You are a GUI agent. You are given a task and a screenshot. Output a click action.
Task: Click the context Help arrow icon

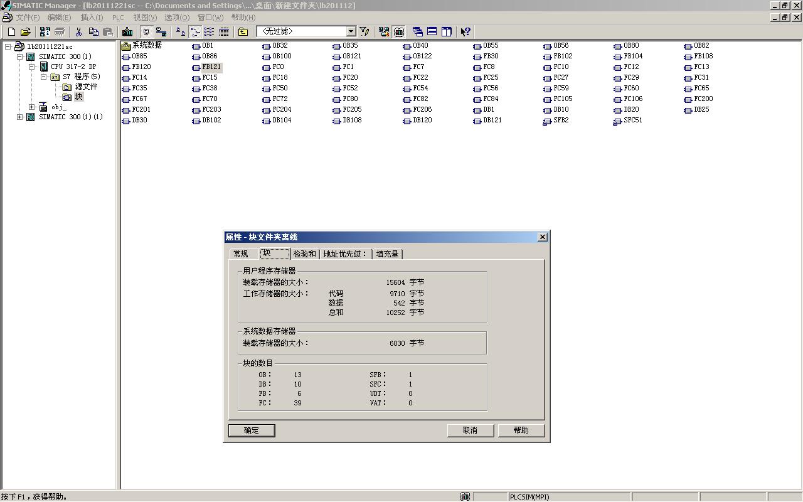[x=465, y=31]
